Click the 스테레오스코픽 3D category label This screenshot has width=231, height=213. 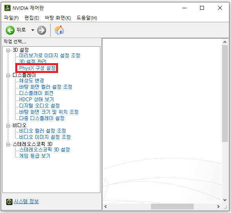point(33,144)
